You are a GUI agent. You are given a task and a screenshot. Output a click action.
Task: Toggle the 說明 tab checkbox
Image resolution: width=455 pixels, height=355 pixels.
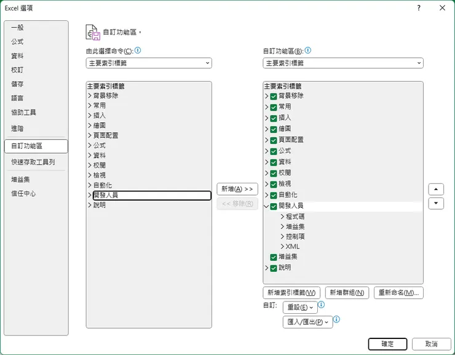(x=274, y=268)
